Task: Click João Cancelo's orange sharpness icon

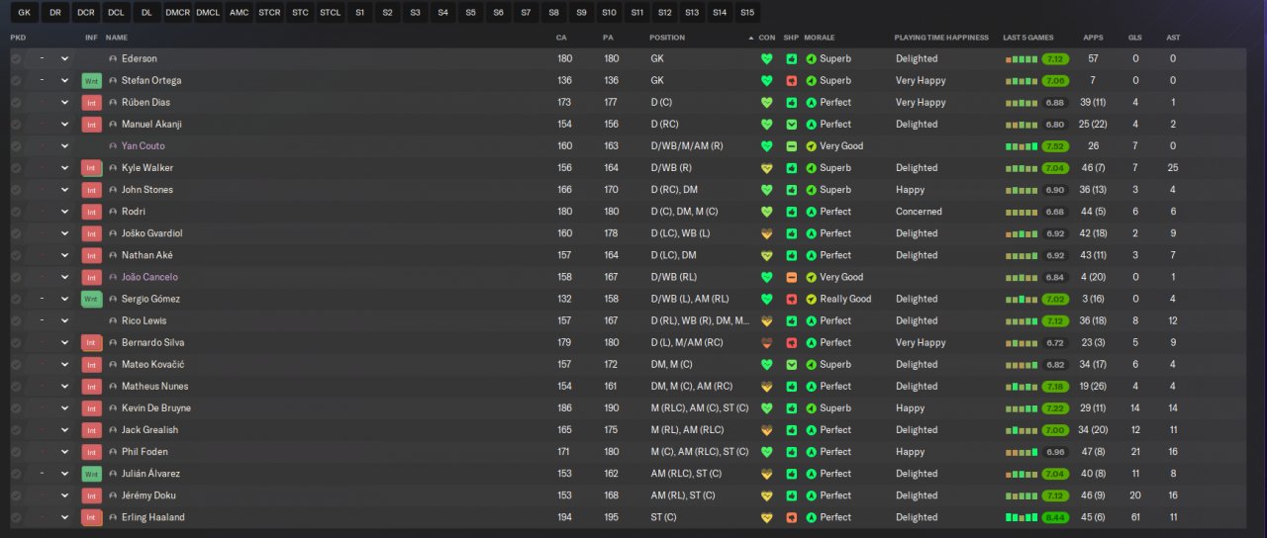Action: [791, 277]
